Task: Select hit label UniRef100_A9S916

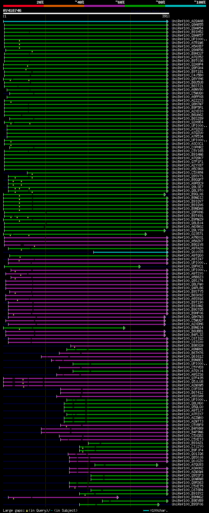Action: 187,299
